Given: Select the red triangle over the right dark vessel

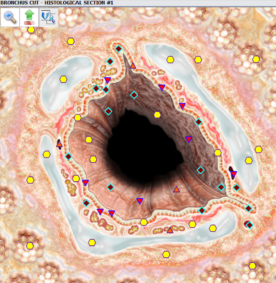Looking at the screenshot, I should tap(234, 174).
